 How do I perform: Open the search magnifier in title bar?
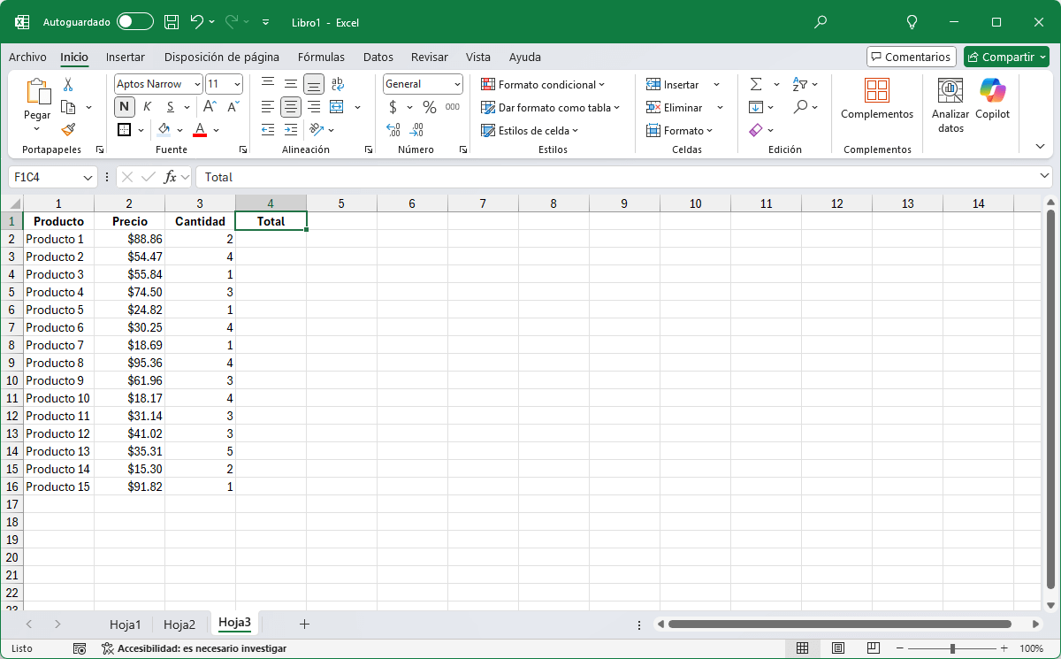(x=821, y=21)
